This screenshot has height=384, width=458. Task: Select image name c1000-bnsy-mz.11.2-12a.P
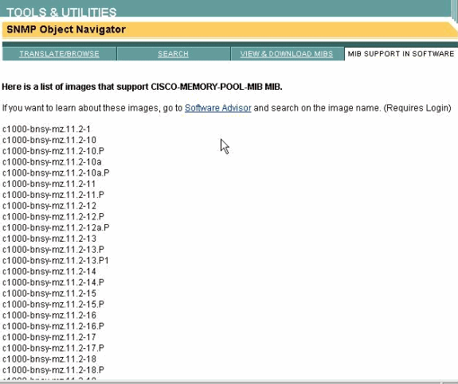coord(56,227)
